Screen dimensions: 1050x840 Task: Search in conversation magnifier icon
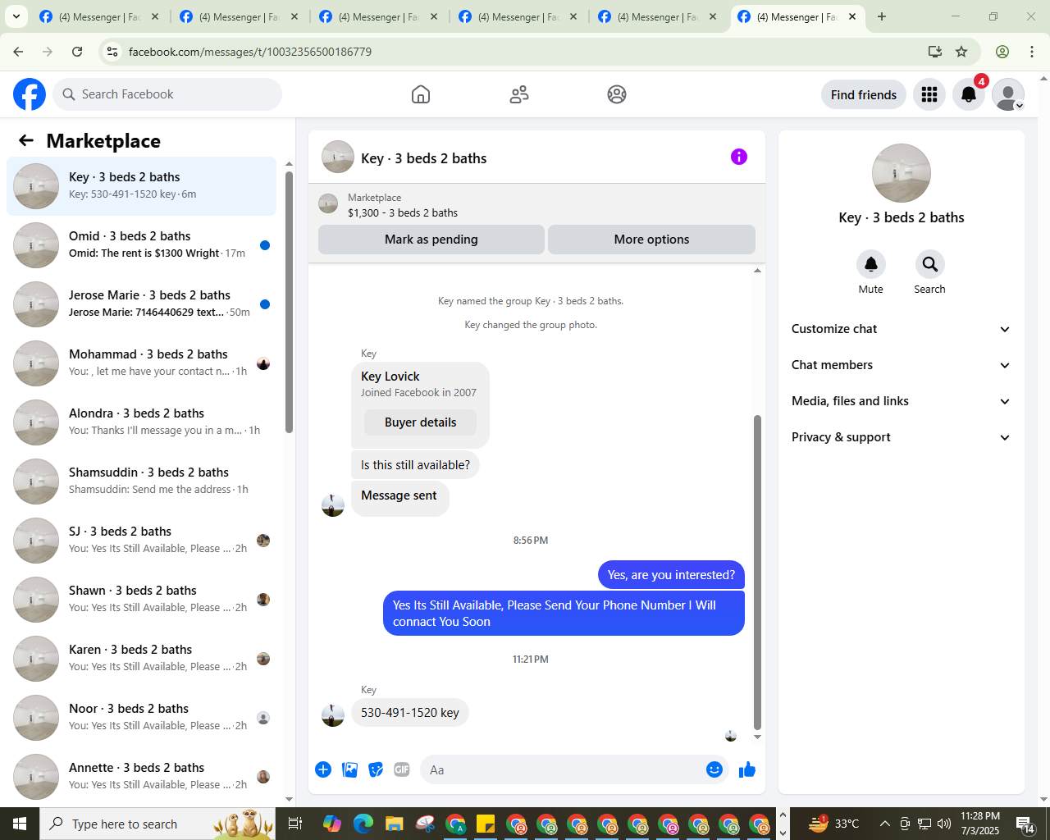(x=930, y=264)
